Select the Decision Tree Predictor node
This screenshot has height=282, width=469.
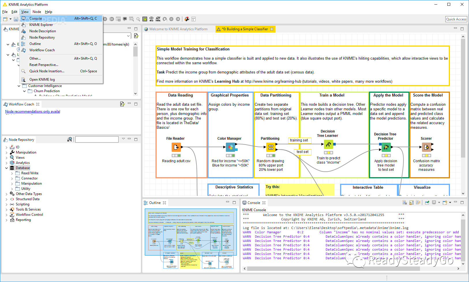(386, 147)
